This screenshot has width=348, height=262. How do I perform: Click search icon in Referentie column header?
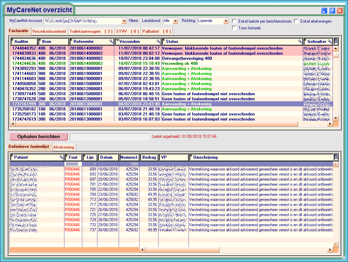pos(111,42)
